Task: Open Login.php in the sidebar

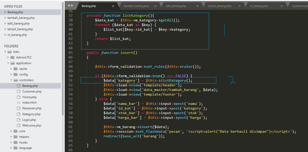Action: (29, 120)
